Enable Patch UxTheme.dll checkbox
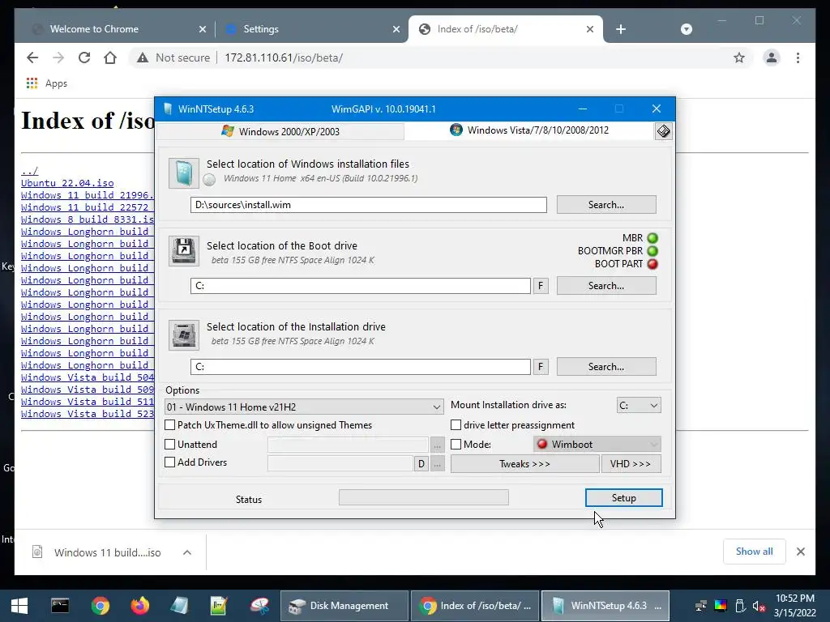The height and width of the screenshot is (622, 830). click(170, 424)
